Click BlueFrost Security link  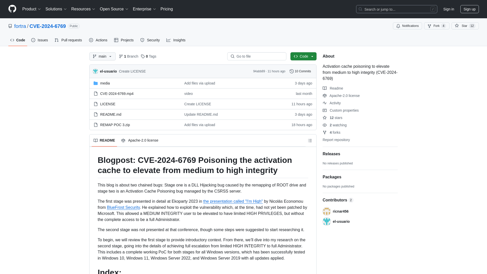[124, 207]
